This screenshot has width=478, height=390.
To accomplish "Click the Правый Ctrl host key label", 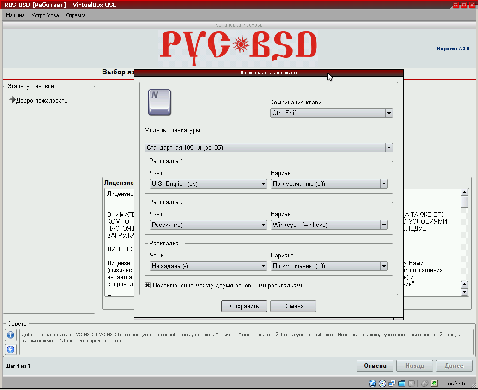I will point(453,384).
